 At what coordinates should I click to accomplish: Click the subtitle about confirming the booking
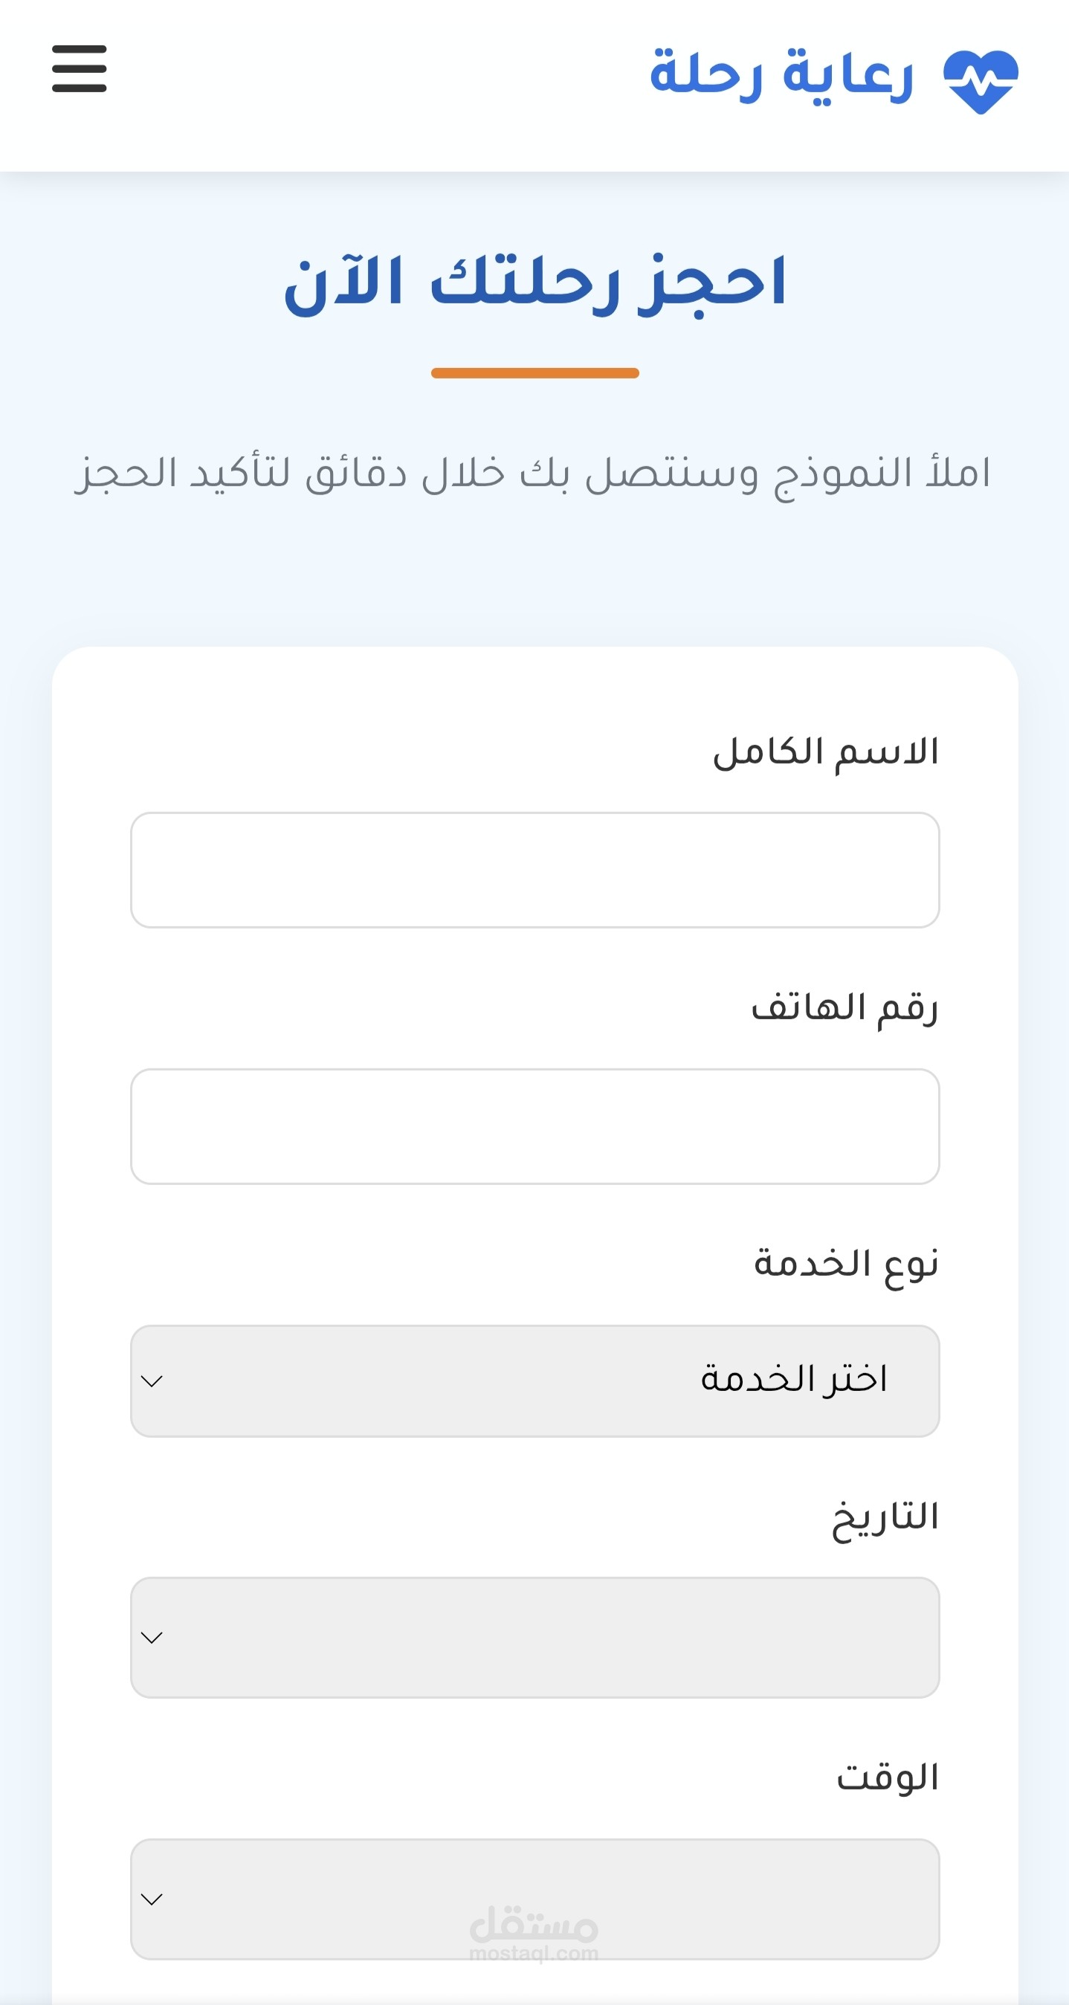533,474
